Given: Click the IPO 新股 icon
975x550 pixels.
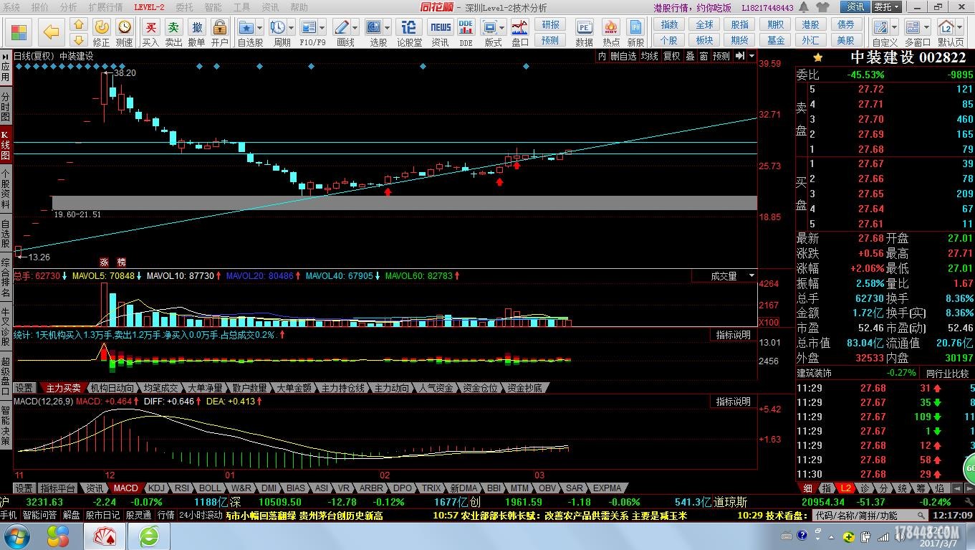Looking at the screenshot, I should pos(635,32).
